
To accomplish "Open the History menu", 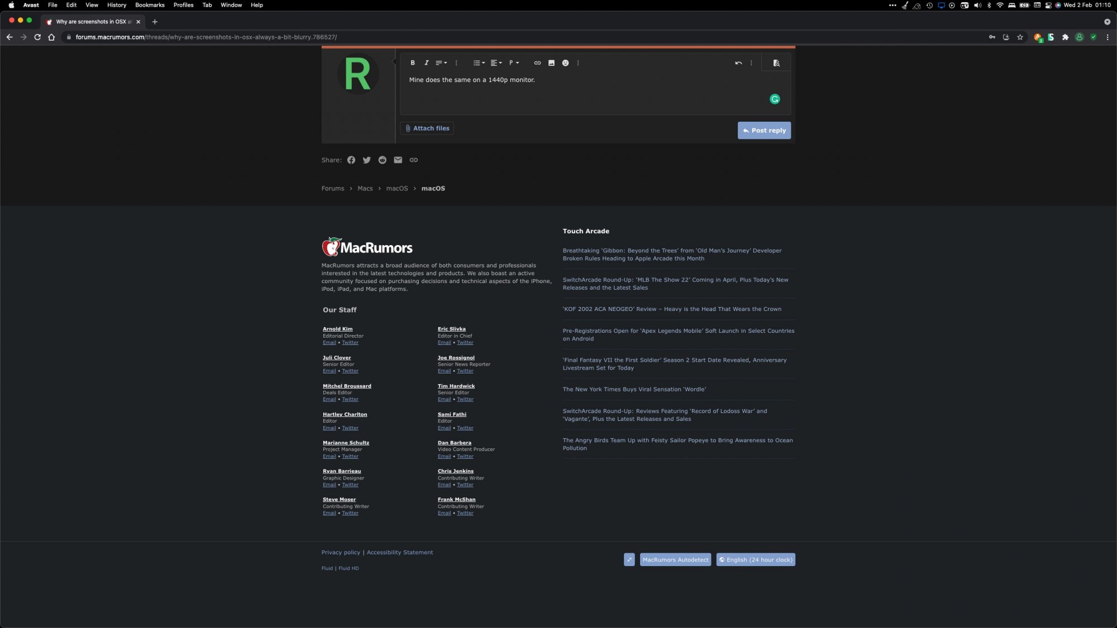I will (116, 5).
